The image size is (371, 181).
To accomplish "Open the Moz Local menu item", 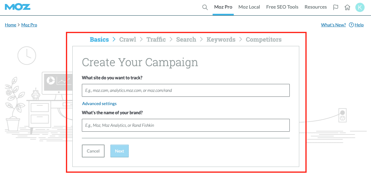I will tap(249, 7).
